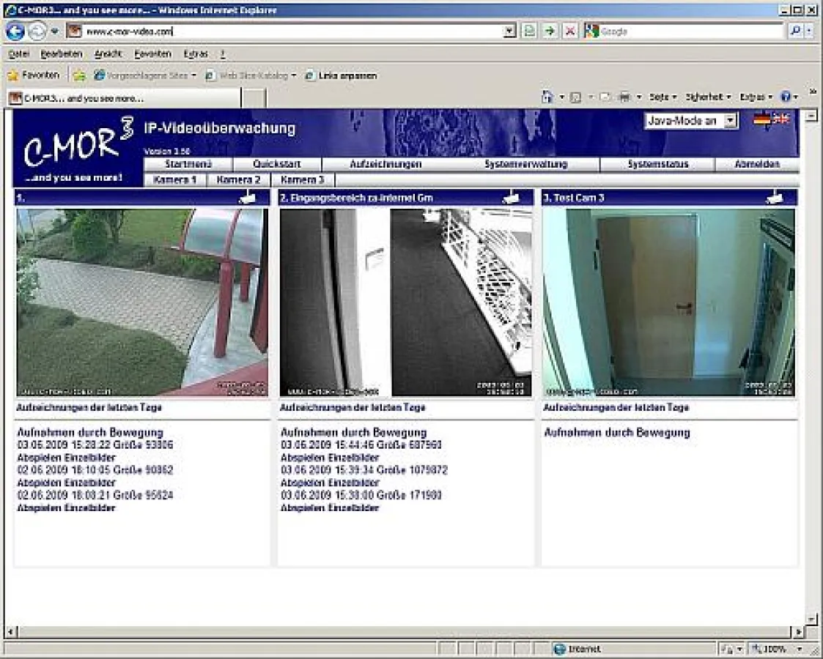The height and width of the screenshot is (659, 823).
Task: Click the browser Back arrow button
Action: pyautogui.click(x=15, y=31)
